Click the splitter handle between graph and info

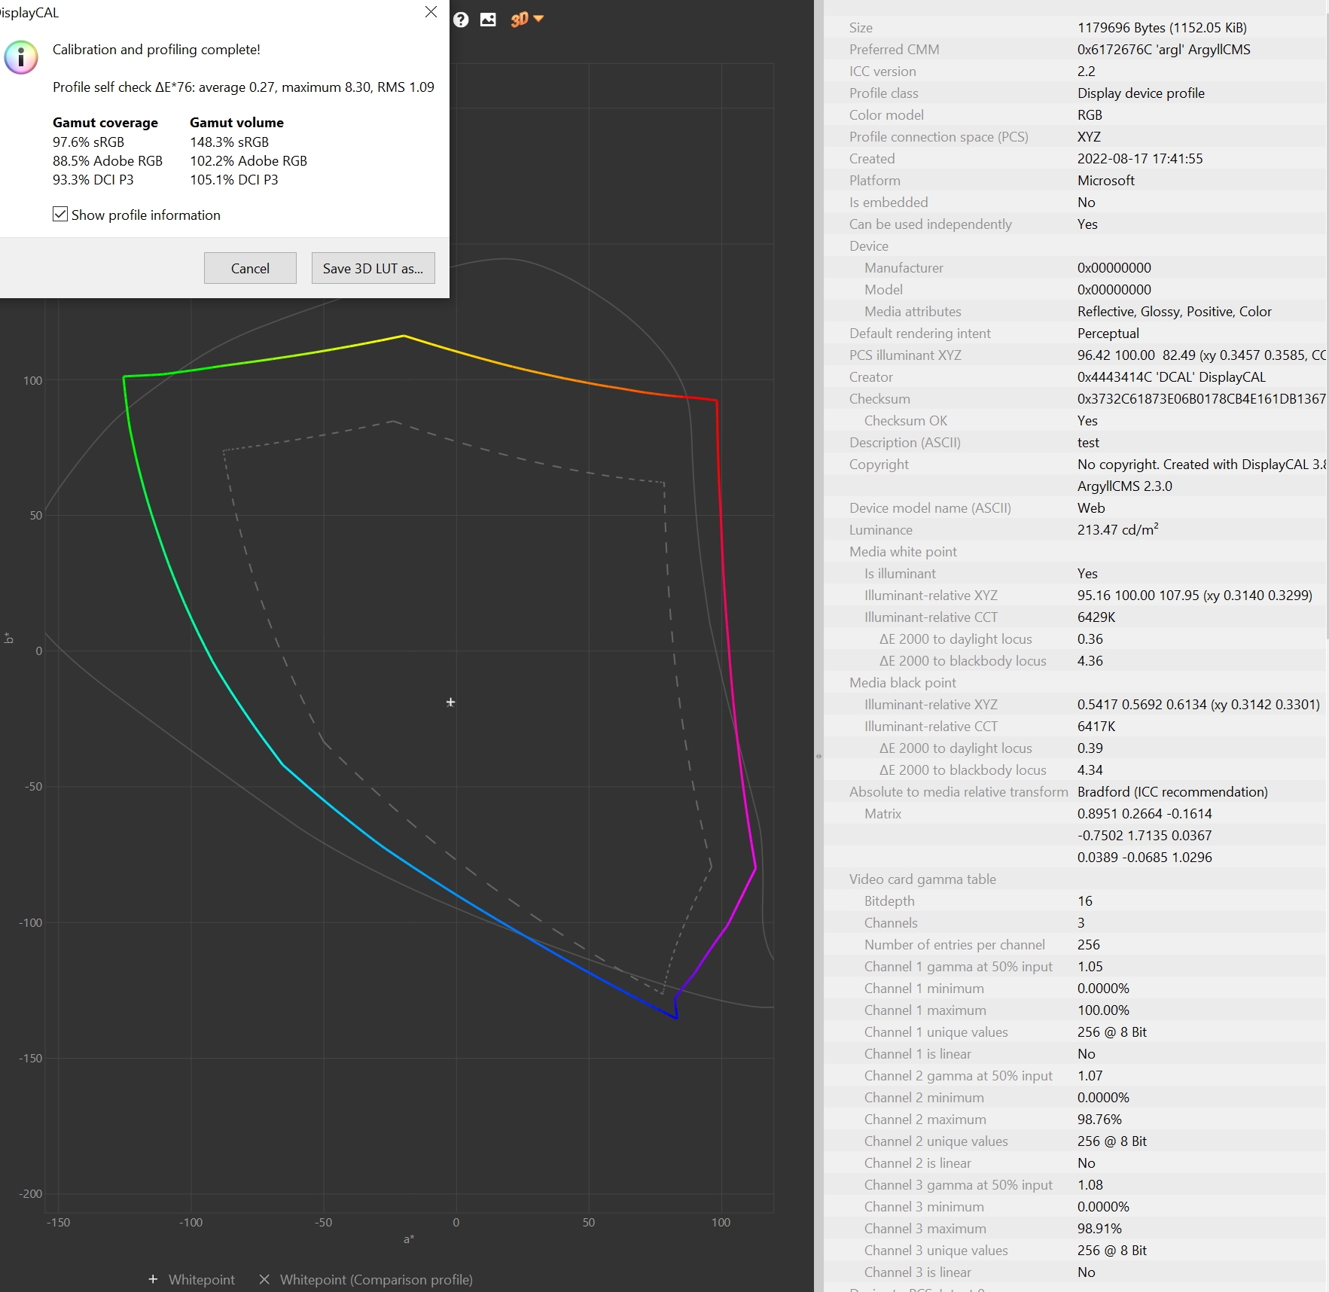[x=818, y=756]
